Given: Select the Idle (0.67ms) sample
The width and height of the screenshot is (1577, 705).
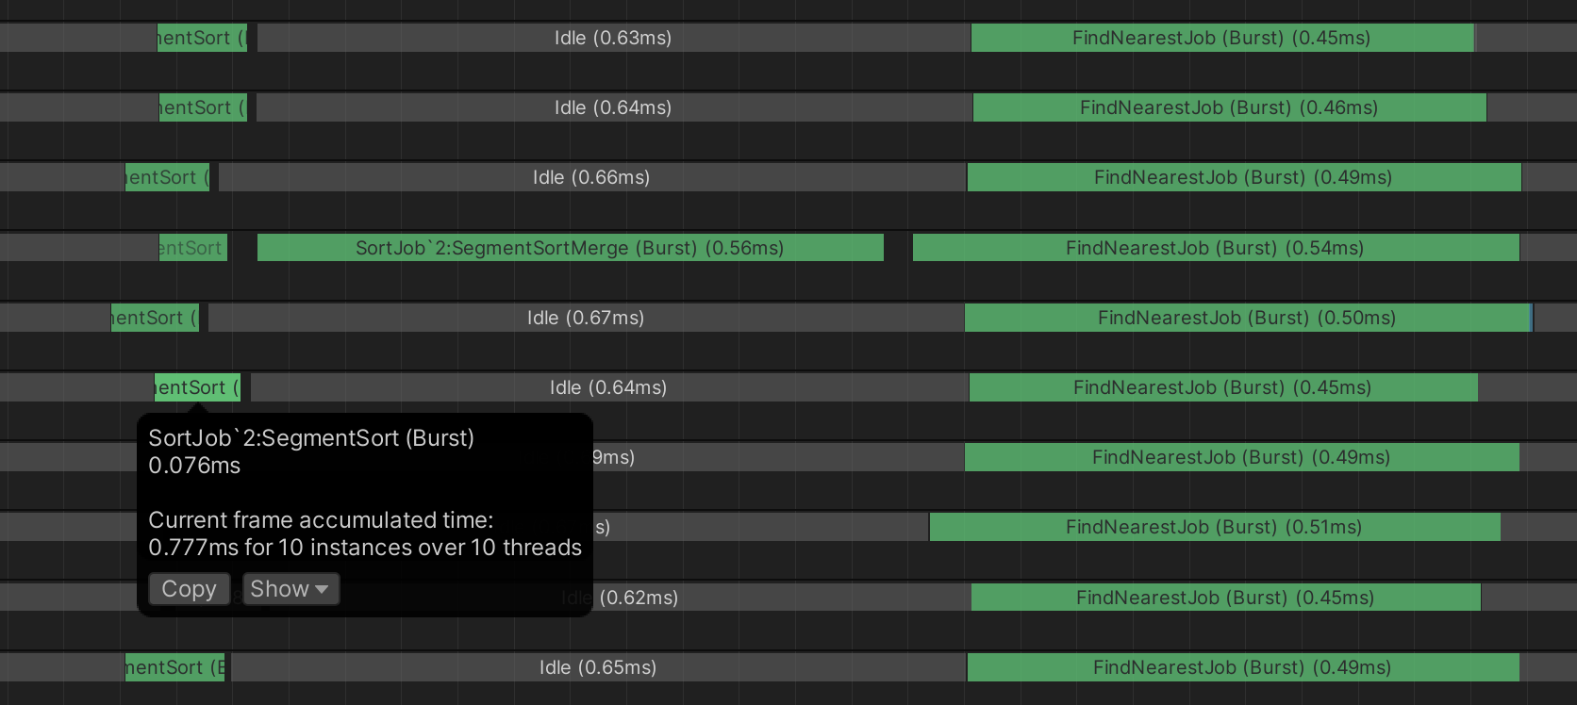Looking at the screenshot, I should [x=586, y=318].
